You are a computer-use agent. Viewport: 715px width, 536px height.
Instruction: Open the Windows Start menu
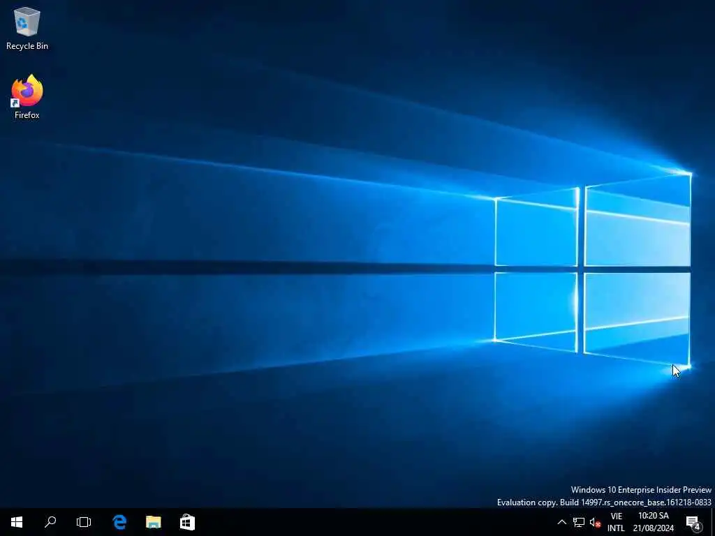coord(17,522)
